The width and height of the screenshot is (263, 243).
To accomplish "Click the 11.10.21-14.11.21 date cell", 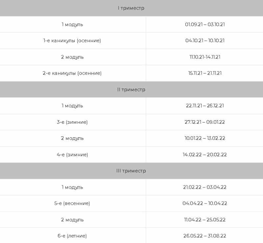I will 205,57.
